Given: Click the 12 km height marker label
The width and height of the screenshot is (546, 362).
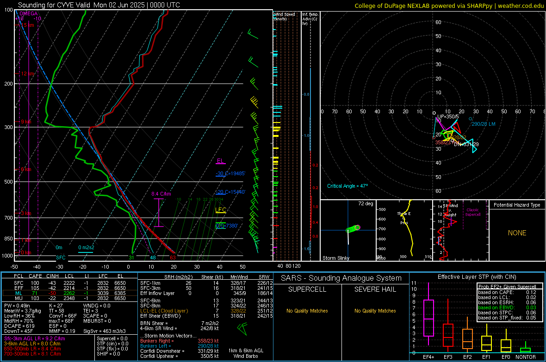Looking at the screenshot, I should tap(27, 74).
